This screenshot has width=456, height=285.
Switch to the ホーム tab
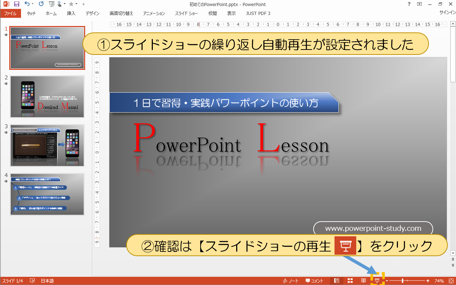click(51, 14)
